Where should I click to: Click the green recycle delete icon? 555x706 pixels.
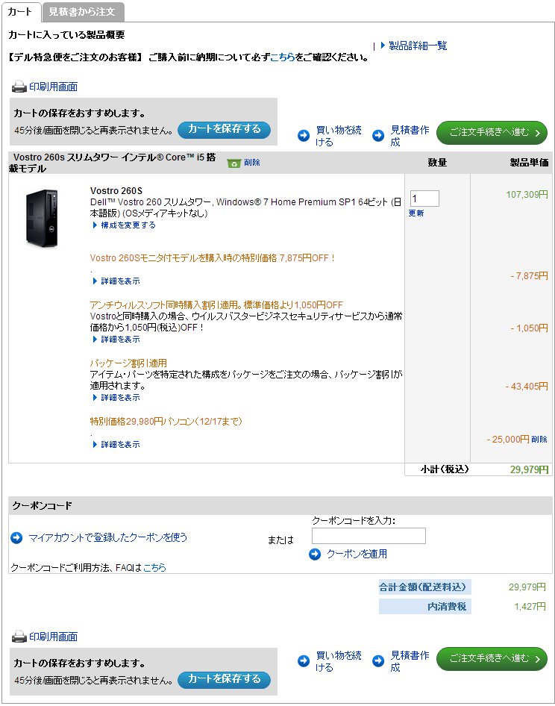point(234,163)
